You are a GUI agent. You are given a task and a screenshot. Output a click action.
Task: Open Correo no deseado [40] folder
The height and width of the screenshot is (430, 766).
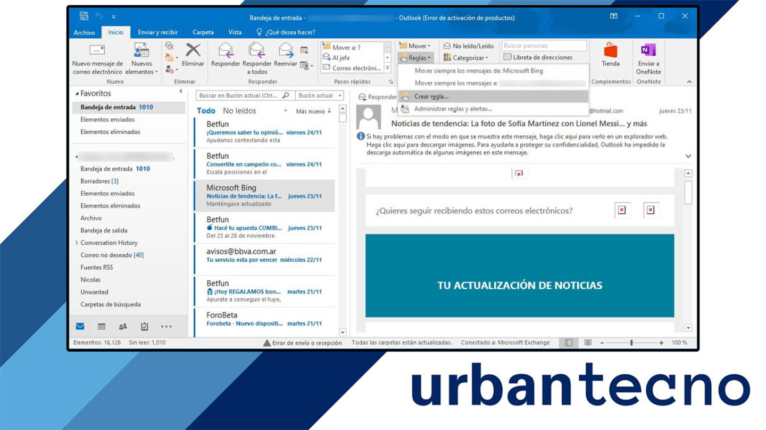pos(112,255)
